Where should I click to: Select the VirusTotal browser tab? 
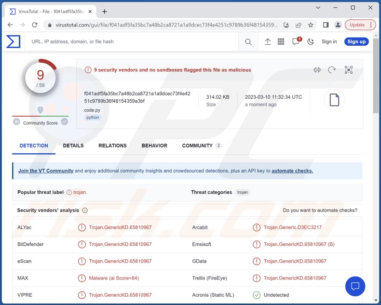(51, 12)
